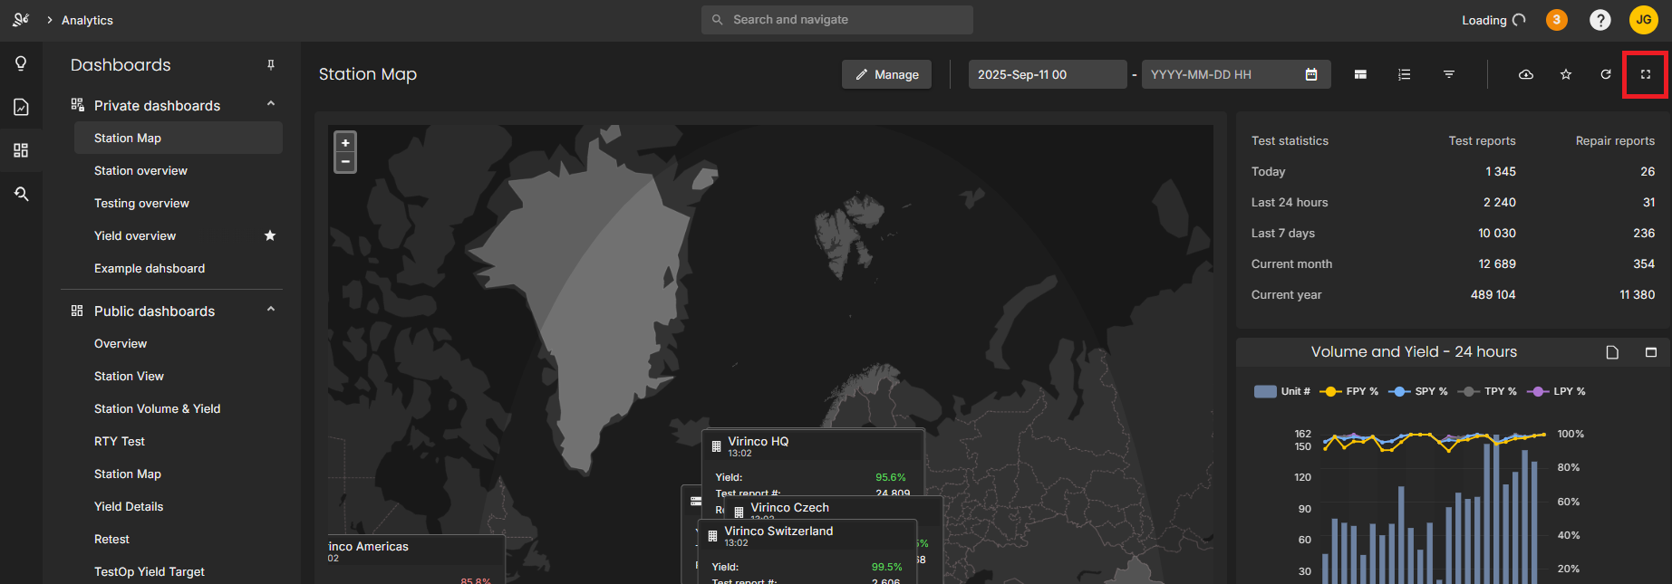The height and width of the screenshot is (584, 1672).
Task: Open the calendar date picker icon
Action: pyautogui.click(x=1311, y=74)
